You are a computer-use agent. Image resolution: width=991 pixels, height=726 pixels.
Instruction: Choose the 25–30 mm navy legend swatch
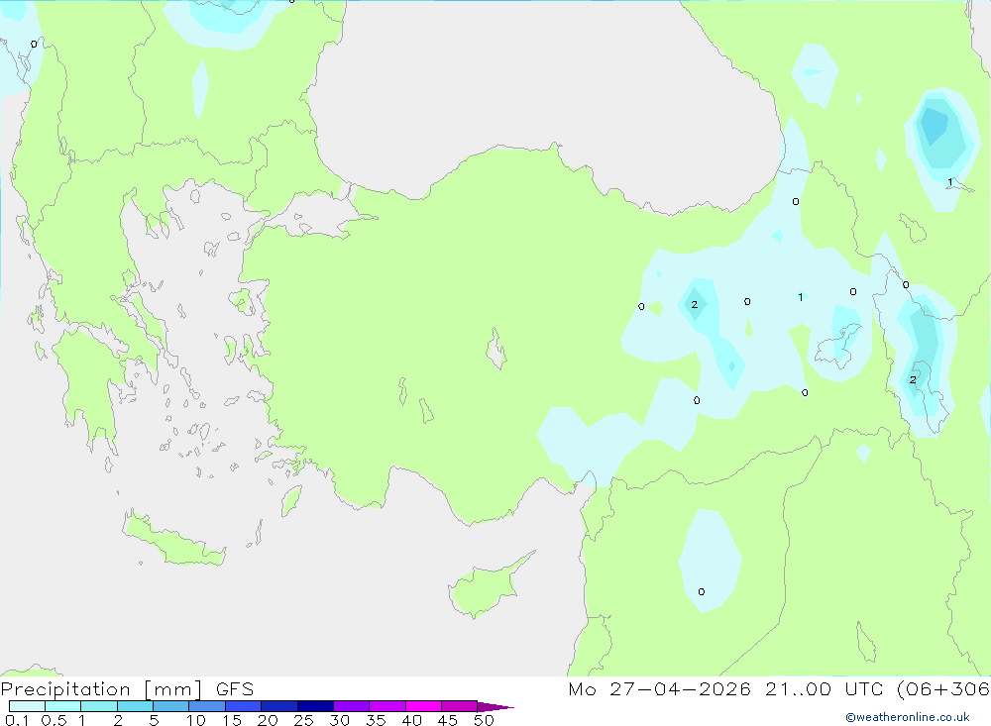point(315,706)
